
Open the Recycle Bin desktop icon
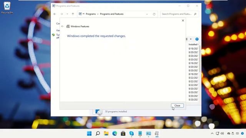tap(7, 8)
